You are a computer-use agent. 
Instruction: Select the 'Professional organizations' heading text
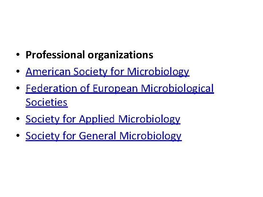89,55
